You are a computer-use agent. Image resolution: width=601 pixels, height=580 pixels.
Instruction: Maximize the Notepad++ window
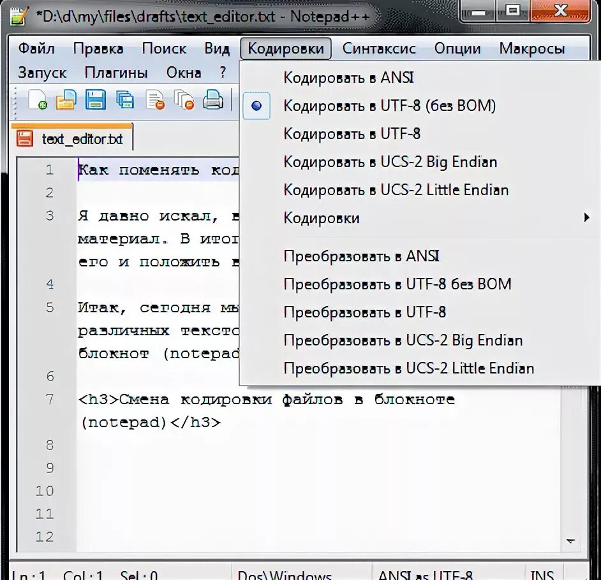[513, 11]
